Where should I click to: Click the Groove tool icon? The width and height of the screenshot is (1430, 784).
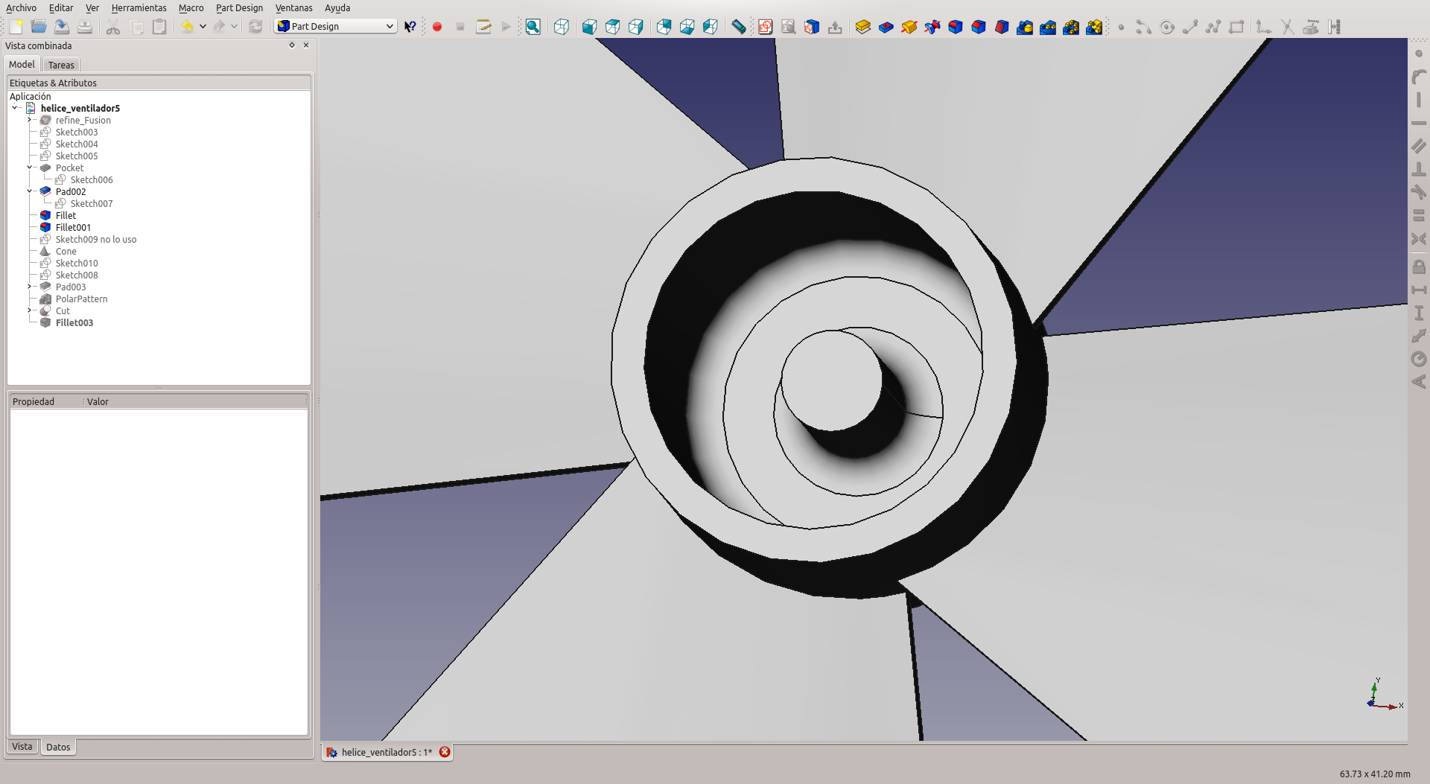(932, 27)
